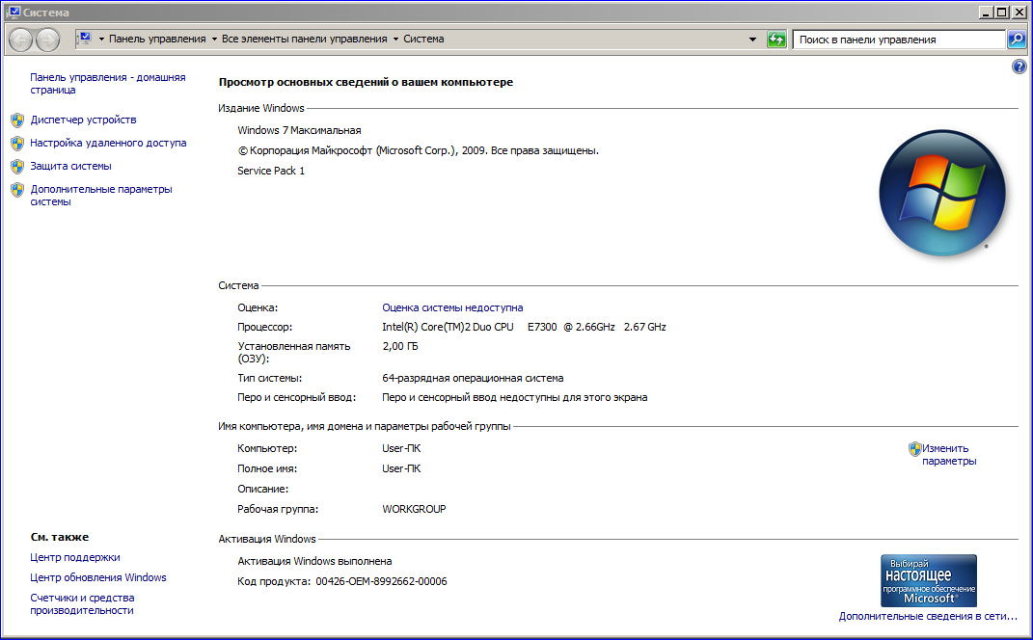Click the Service Pack 1 text
The image size is (1033, 640).
pos(271,171)
